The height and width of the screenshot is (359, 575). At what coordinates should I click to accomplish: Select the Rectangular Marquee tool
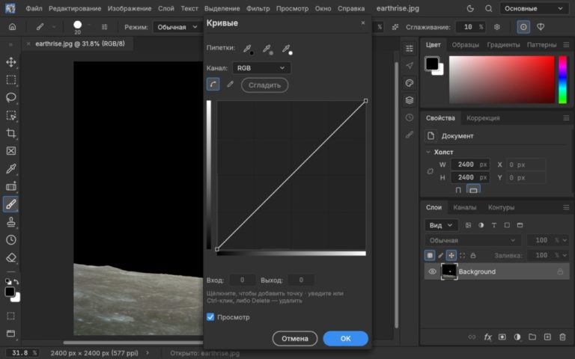[11, 80]
